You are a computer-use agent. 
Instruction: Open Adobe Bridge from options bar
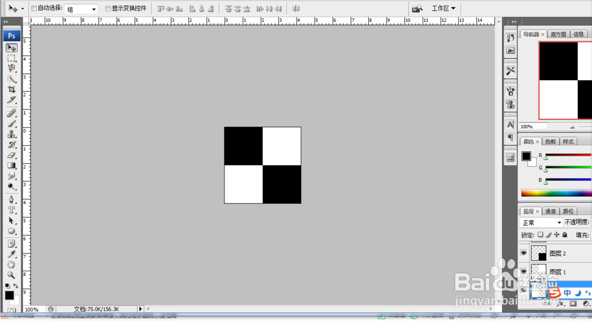click(x=417, y=8)
